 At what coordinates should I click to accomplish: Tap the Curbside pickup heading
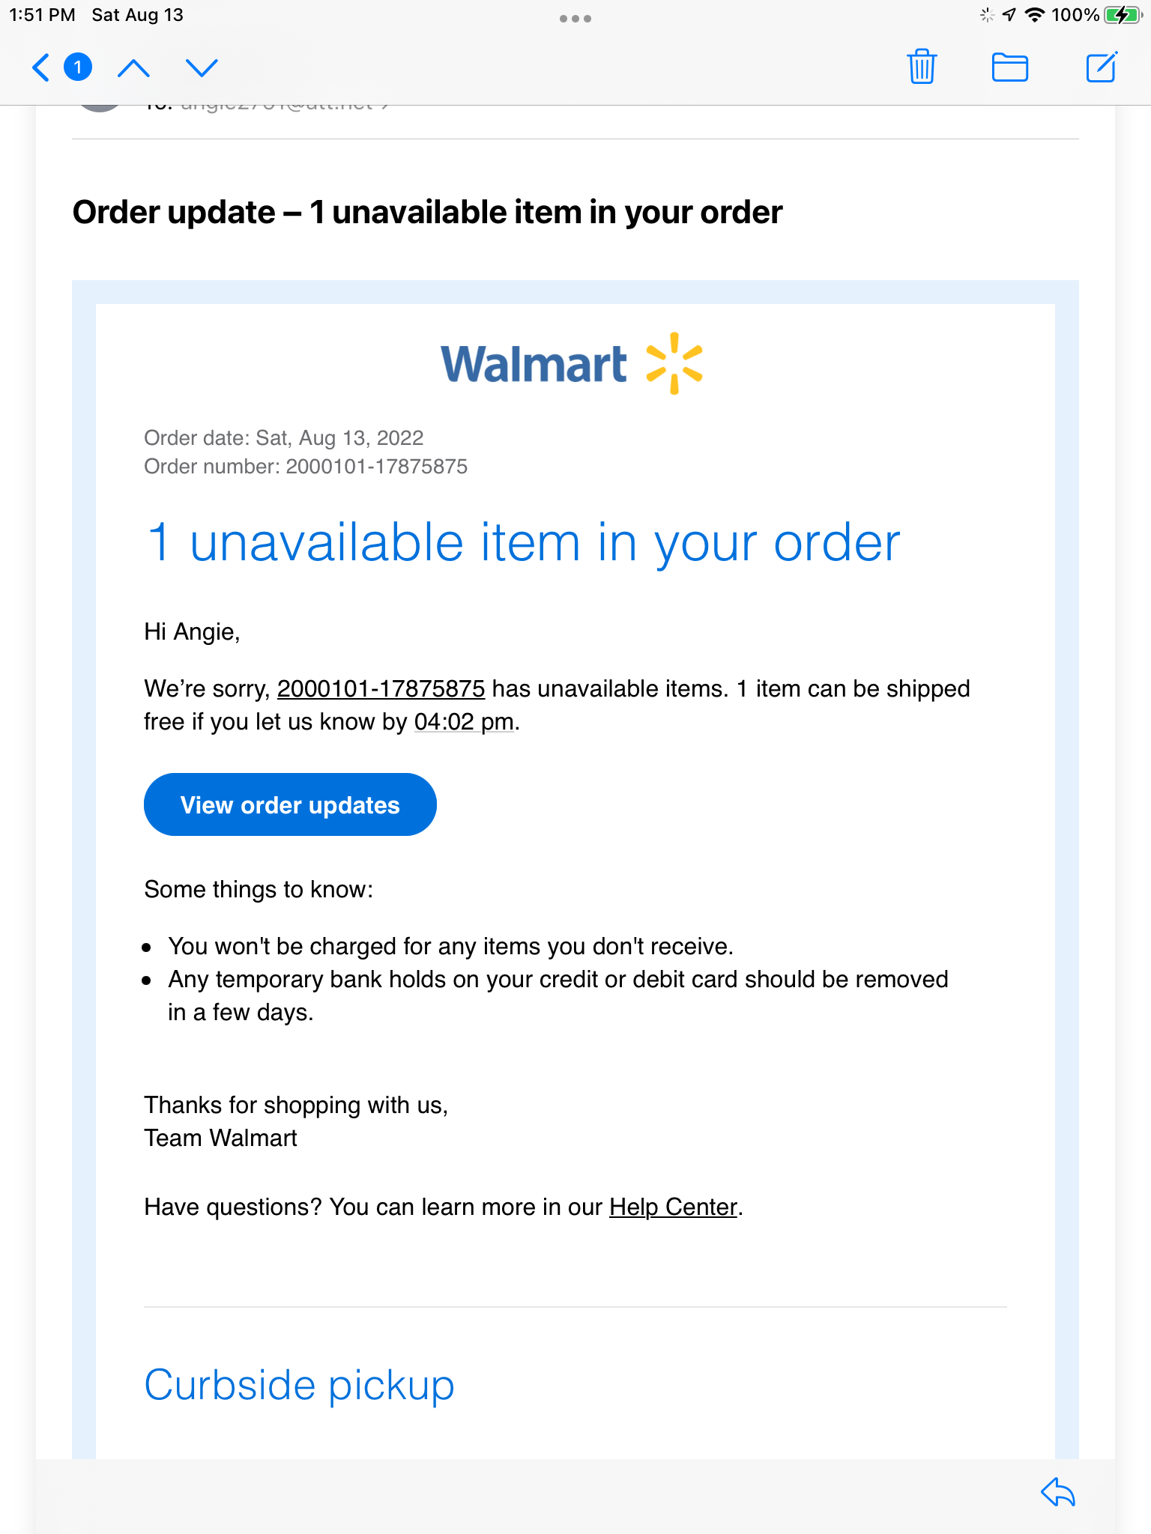tap(300, 1384)
